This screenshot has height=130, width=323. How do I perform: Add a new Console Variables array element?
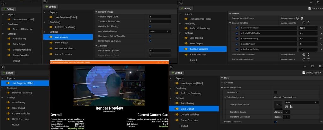coord(304,23)
